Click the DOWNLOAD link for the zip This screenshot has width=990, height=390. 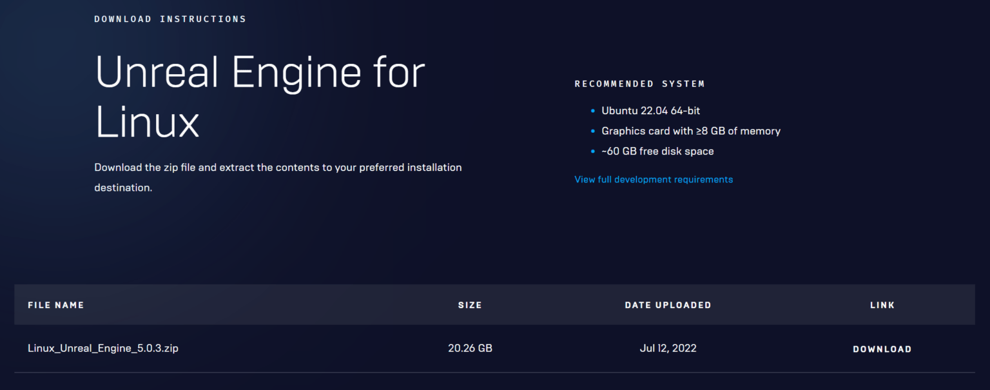882,349
